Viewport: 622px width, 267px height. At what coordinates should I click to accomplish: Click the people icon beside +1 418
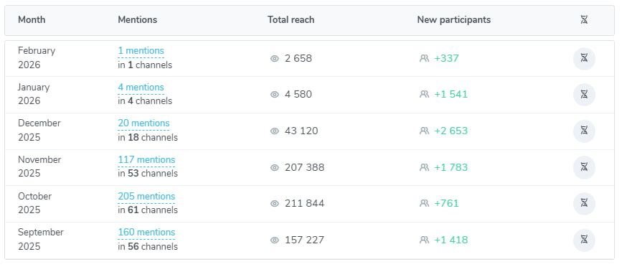coord(424,240)
